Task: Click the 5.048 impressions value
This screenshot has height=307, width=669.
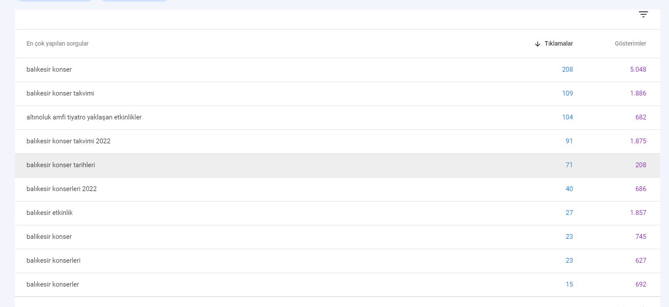Action: pos(638,69)
